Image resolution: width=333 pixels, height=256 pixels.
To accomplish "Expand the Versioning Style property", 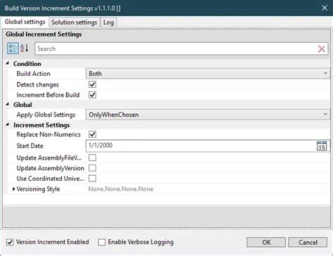I will point(13,189).
